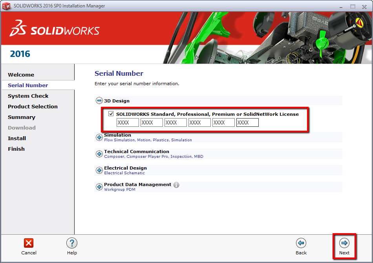Uncheck the SOLIDWORKS Standard license checkbox
373x263 pixels.
click(111, 114)
